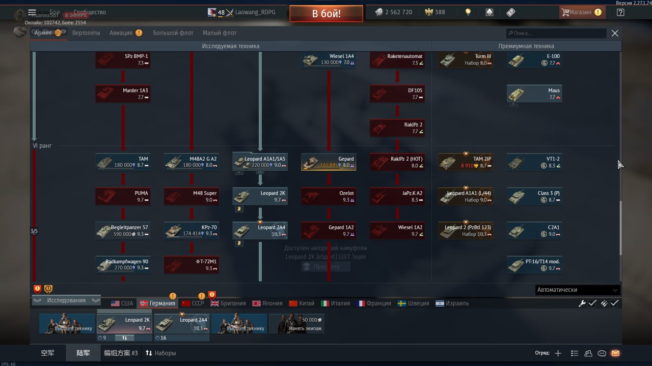Click the red В бой! button
This screenshot has width=652, height=366.
coord(327,14)
